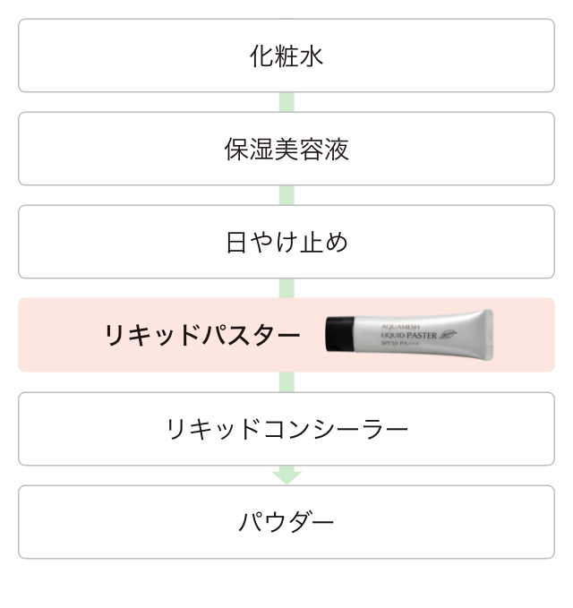The width and height of the screenshot is (573, 608).
Task: Click the green connector between 保湿美容液 and 日やけ止め
Action: click(286, 195)
